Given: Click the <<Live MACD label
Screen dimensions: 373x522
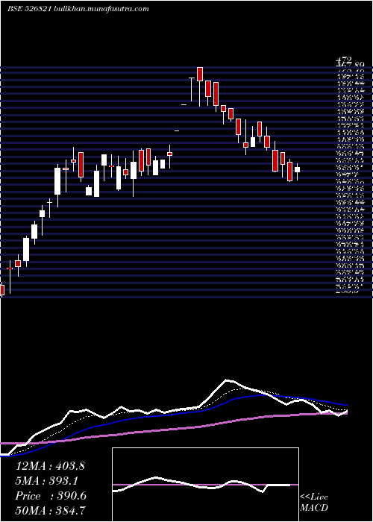Looking at the screenshot, I should [x=314, y=503].
